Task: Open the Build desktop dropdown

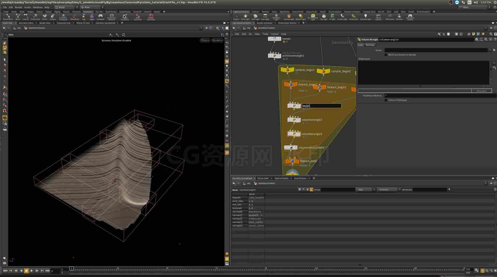Action: [66, 7]
